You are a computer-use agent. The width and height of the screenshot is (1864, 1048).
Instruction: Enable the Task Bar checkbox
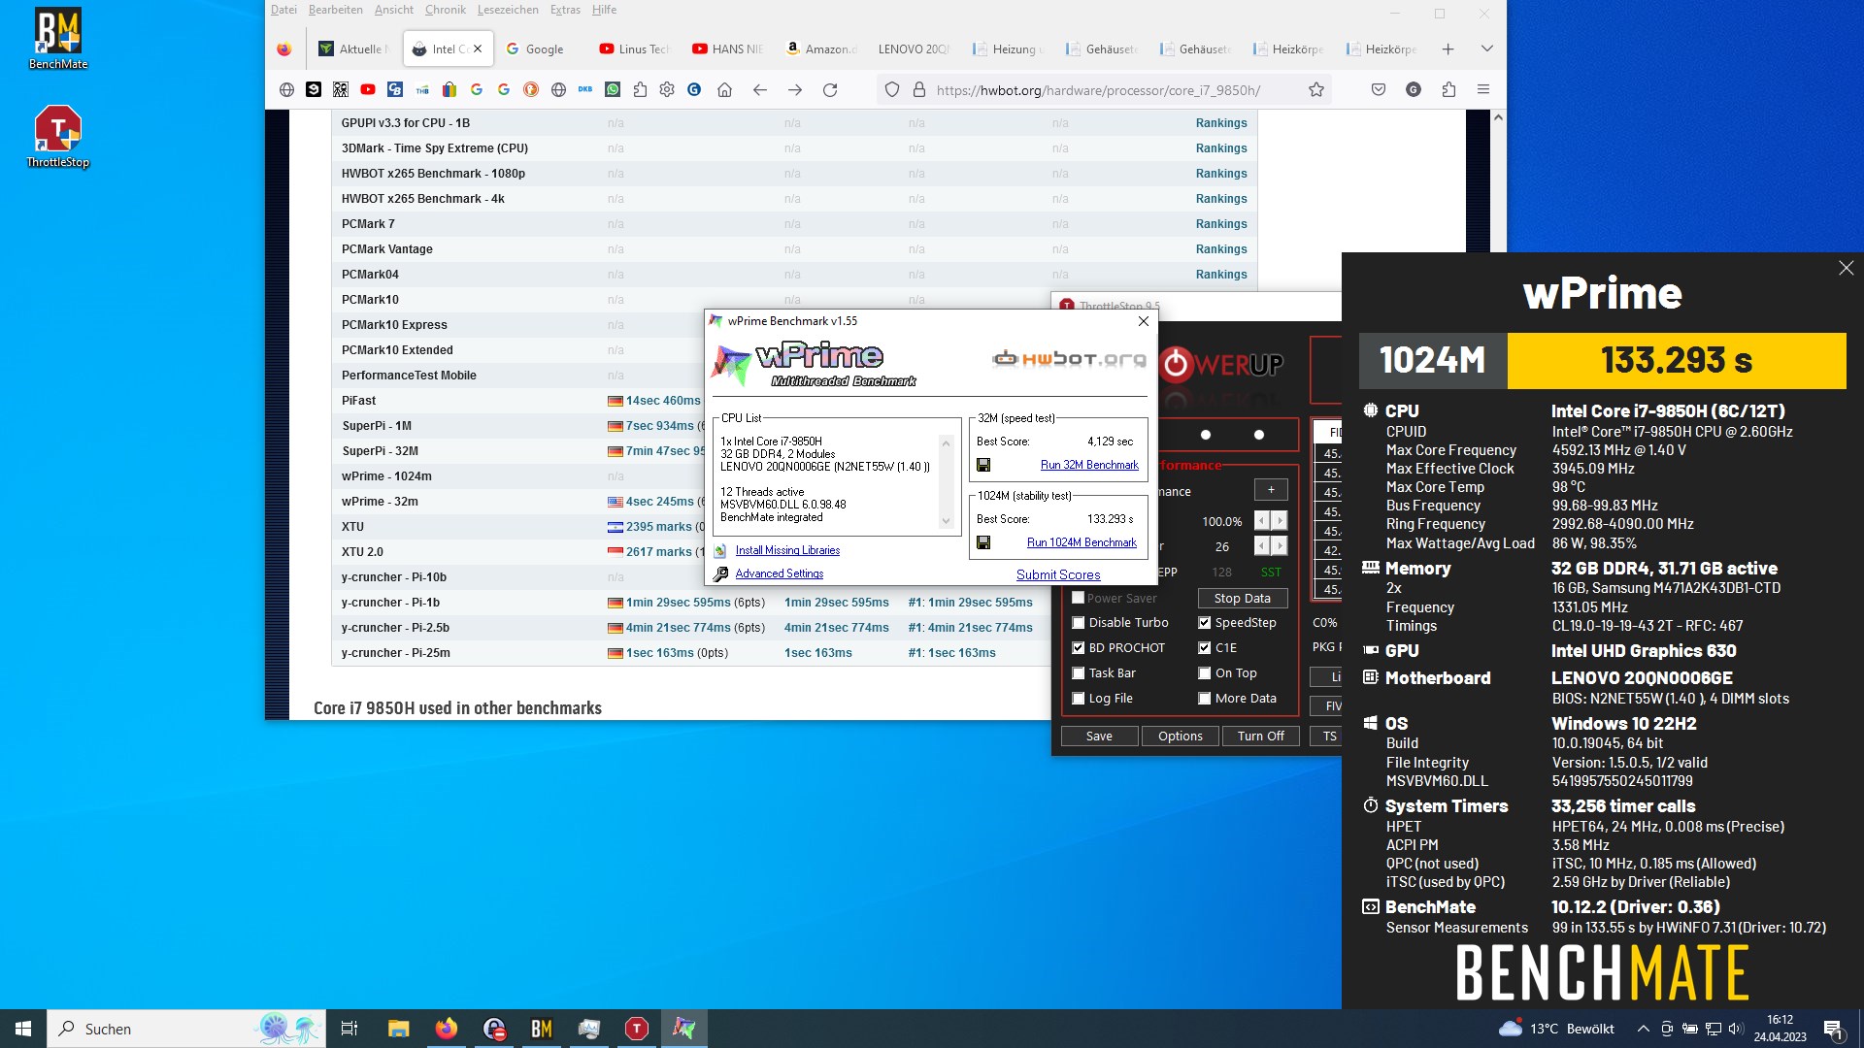tap(1078, 673)
